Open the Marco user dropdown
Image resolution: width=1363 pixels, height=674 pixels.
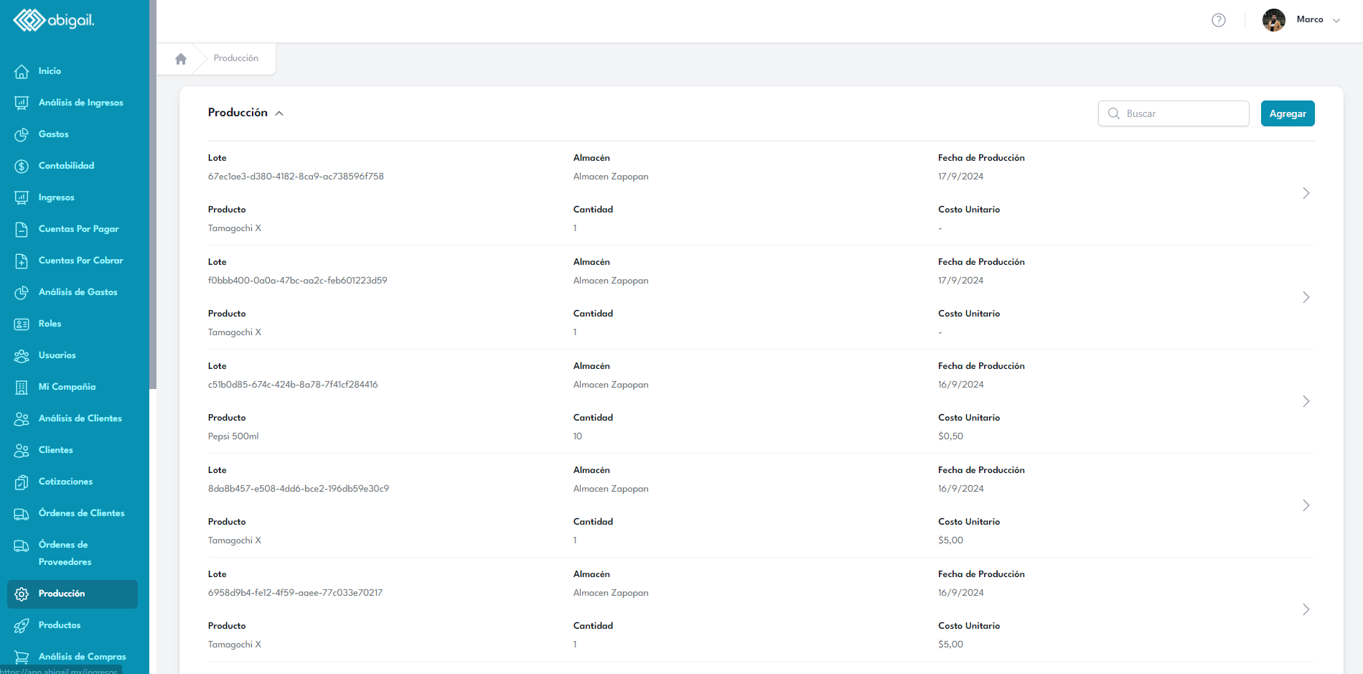[x=1336, y=20]
